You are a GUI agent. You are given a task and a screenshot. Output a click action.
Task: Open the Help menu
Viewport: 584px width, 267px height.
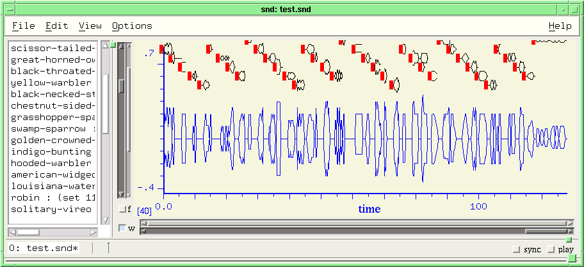coord(560,26)
